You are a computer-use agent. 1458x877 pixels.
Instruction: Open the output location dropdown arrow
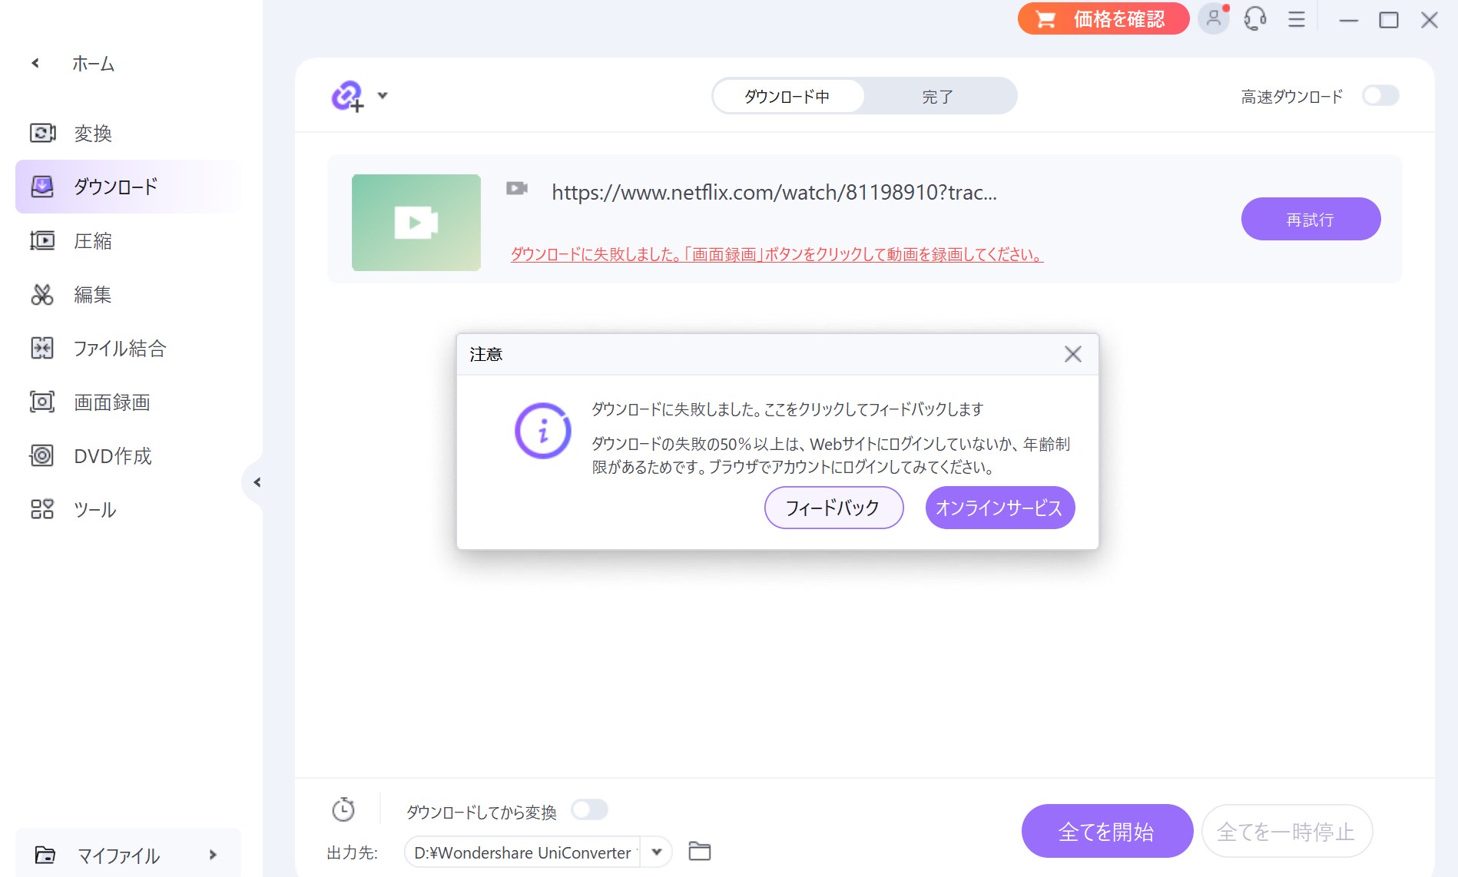tap(657, 852)
